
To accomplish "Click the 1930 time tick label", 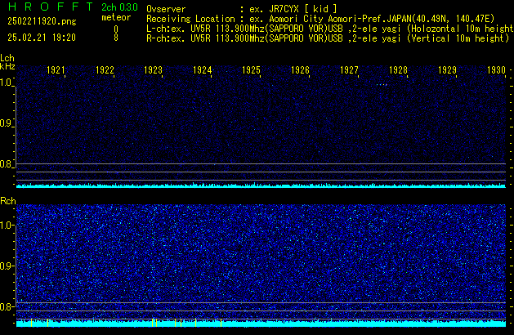I will pos(496,70).
